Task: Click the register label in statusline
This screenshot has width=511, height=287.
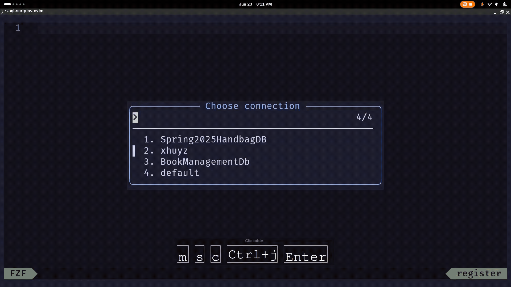Action: [x=479, y=273]
